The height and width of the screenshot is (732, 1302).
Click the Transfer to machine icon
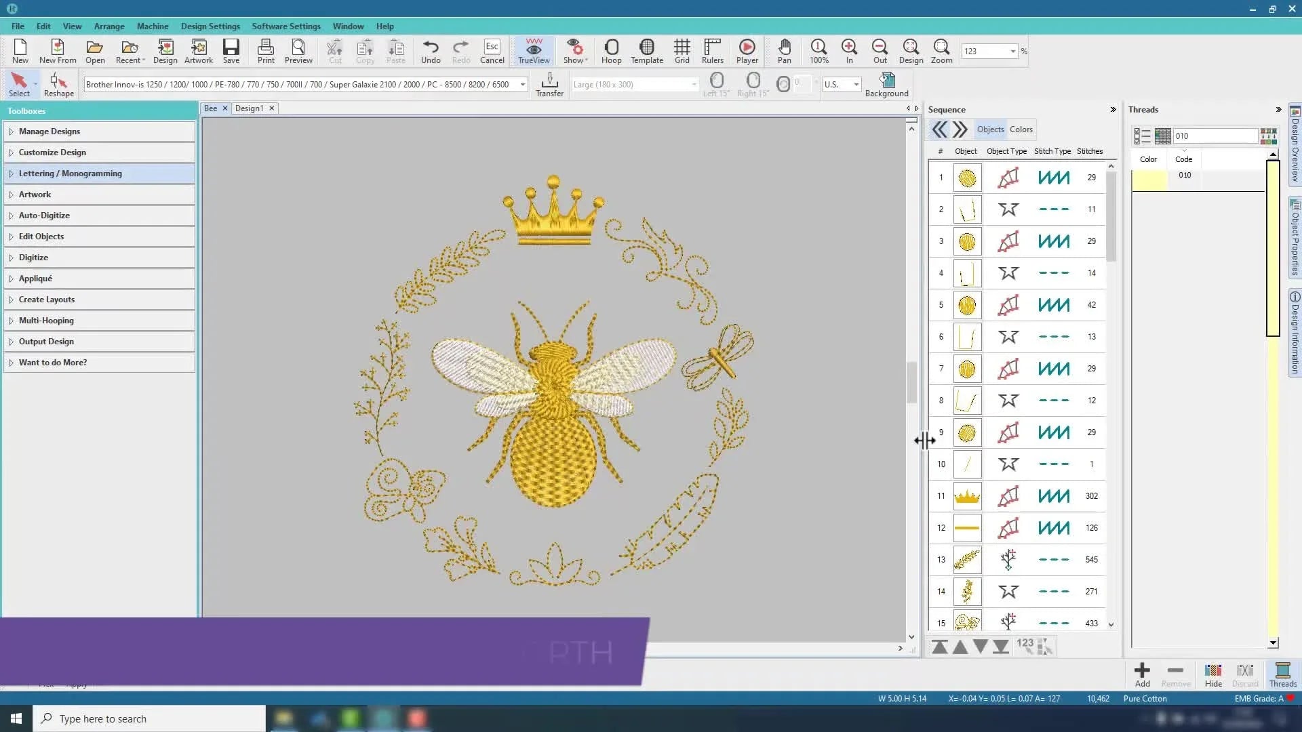[549, 83]
